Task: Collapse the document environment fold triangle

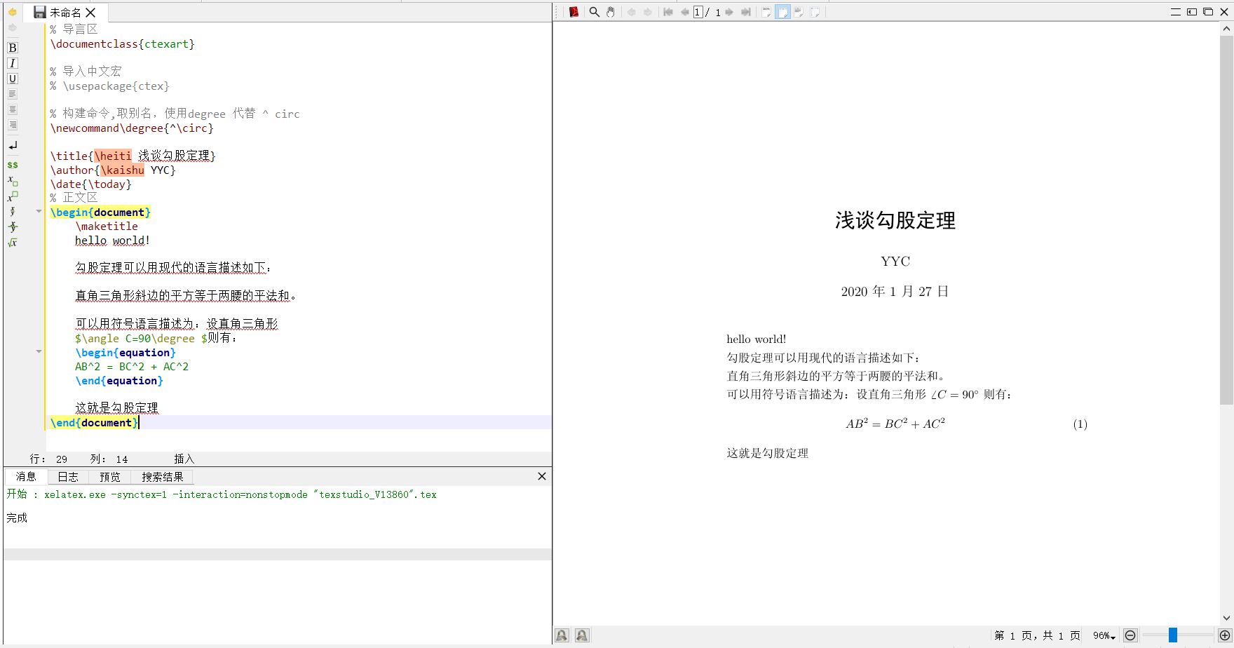Action: tap(39, 210)
